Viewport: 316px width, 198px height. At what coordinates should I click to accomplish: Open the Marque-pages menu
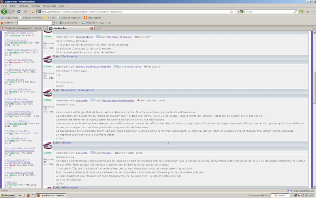point(49,6)
